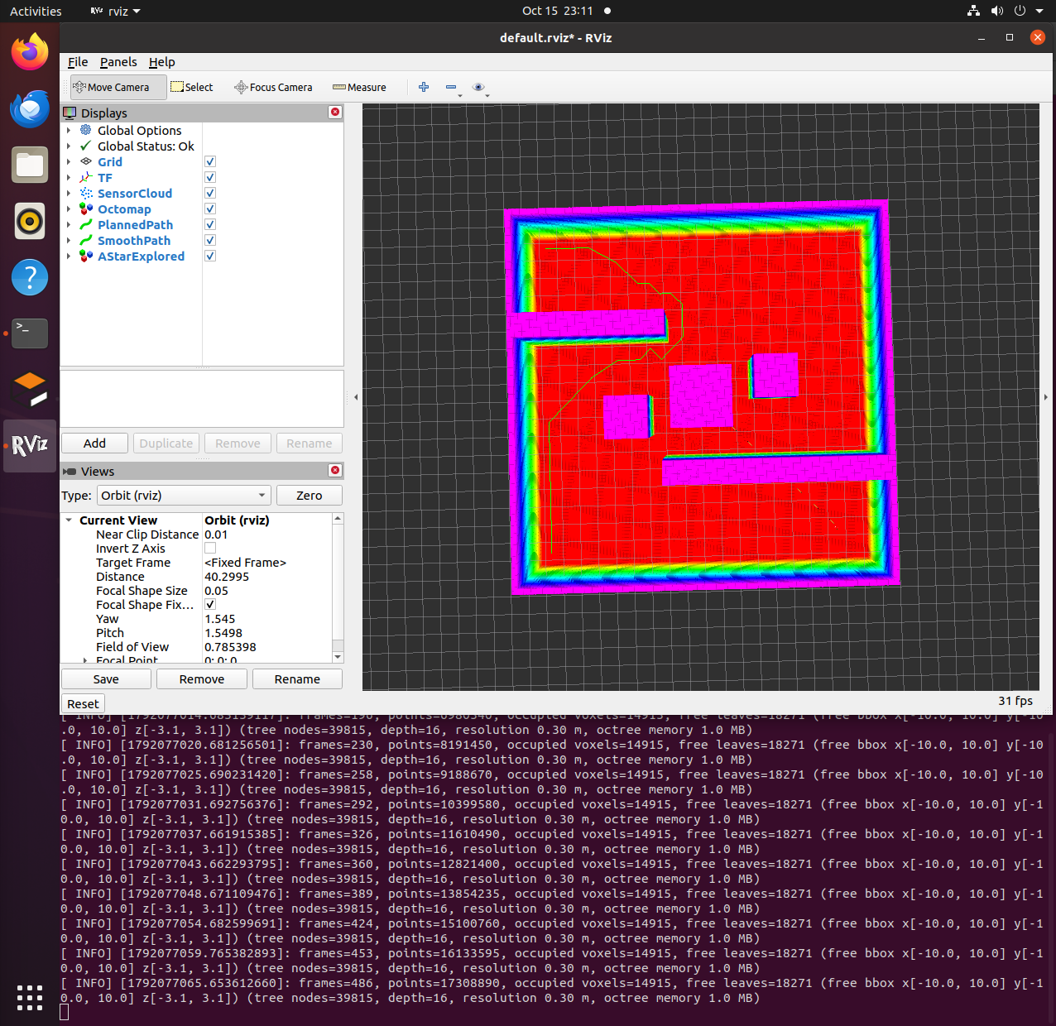
Task: Expand the Focal Point property
Action: [x=85, y=660]
